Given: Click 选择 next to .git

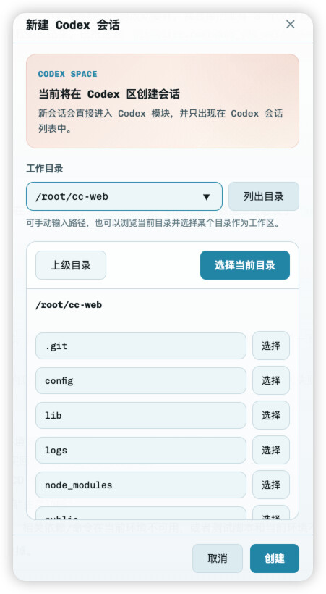Looking at the screenshot, I should 271,346.
